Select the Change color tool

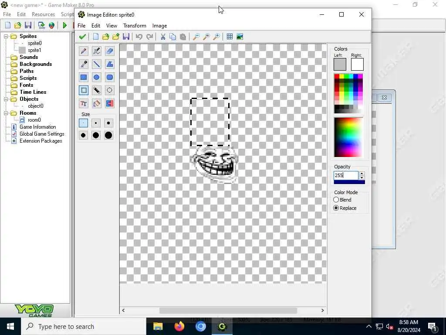pyautogui.click(x=109, y=103)
